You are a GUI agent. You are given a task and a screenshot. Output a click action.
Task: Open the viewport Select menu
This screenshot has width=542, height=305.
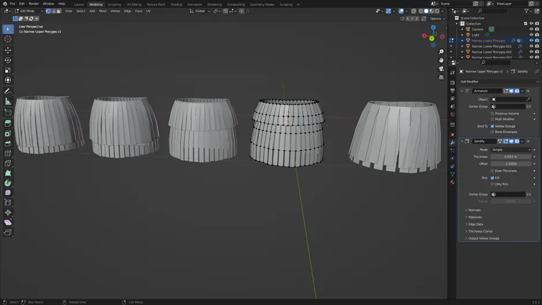tap(81, 11)
